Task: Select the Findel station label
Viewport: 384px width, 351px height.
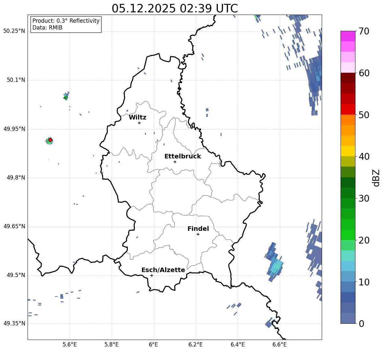Action: click(198, 229)
